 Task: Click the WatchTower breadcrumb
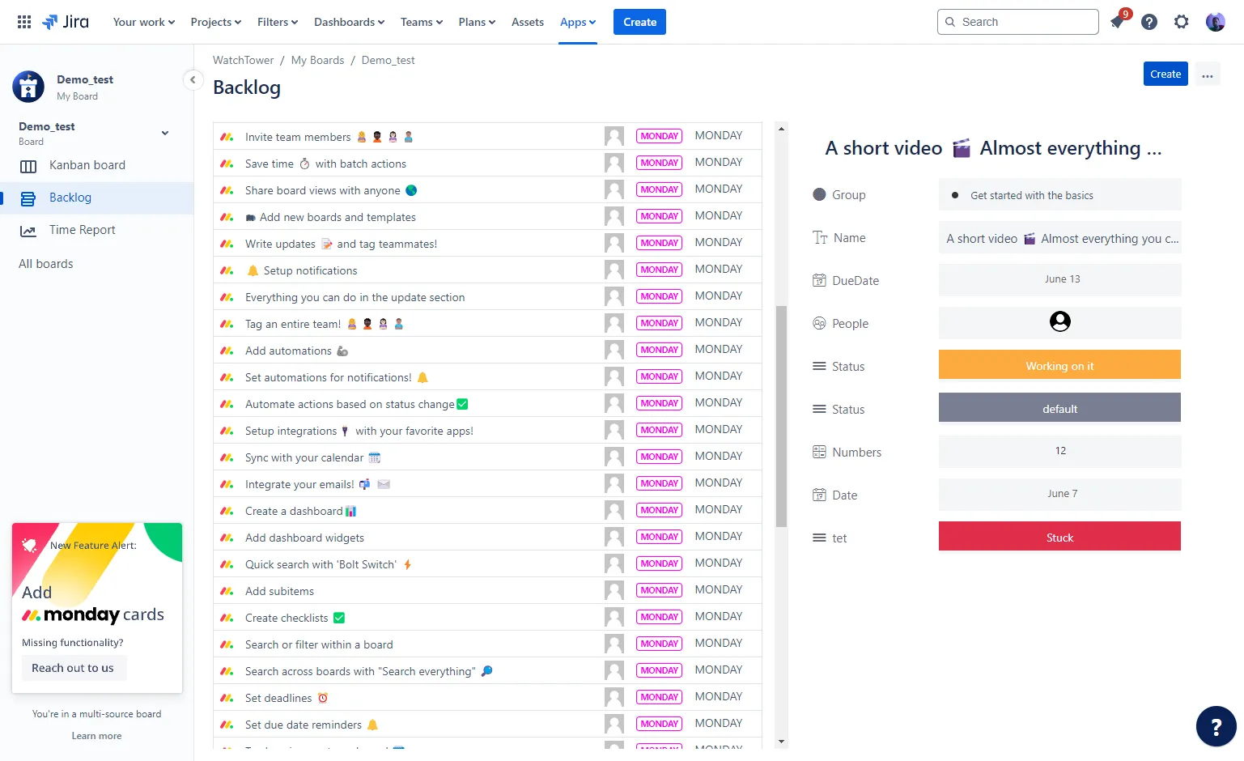pyautogui.click(x=243, y=60)
